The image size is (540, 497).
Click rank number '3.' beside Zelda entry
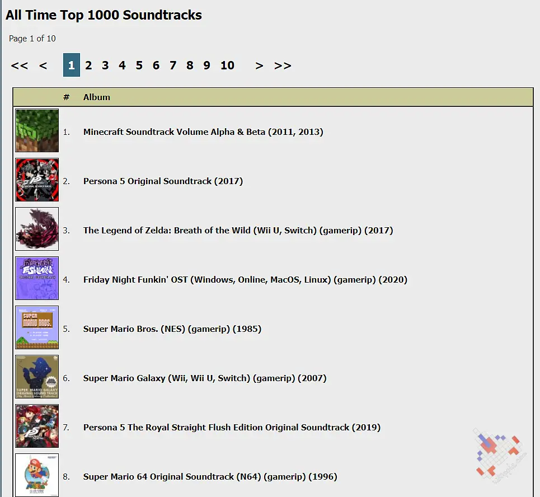[66, 231]
